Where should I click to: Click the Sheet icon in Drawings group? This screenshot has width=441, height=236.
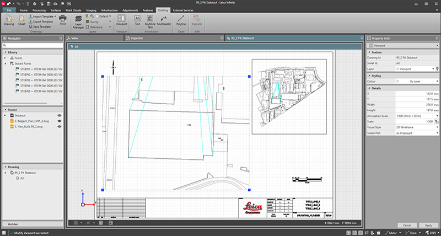[x=22, y=20]
